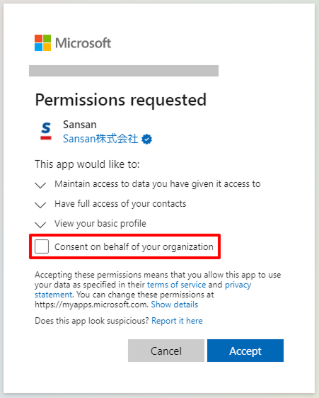Click the 'Consent on behalf of your organization' label
The height and width of the screenshot is (398, 319).
click(x=134, y=246)
